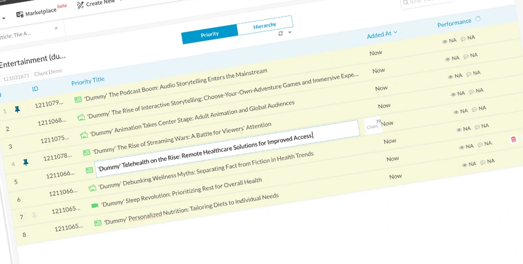Image resolution: width=523 pixels, height=264 pixels.
Task: Switch to the Priority view tab
Action: (210, 34)
